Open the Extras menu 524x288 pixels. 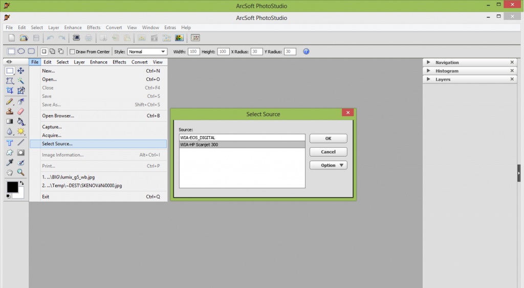pos(170,28)
